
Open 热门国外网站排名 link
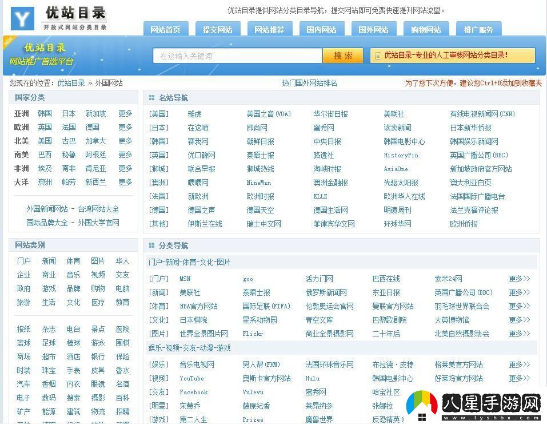click(309, 83)
